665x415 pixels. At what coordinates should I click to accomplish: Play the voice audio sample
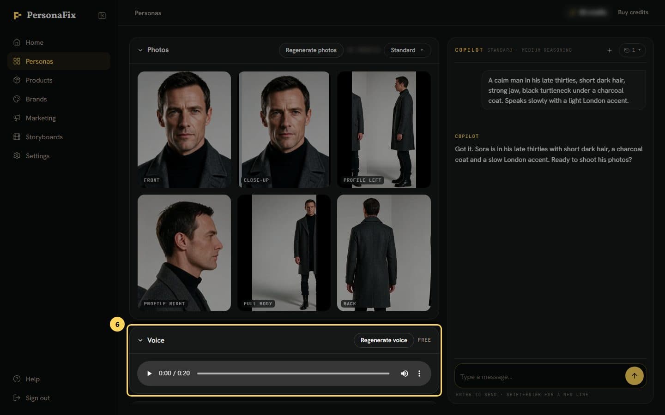coord(149,373)
